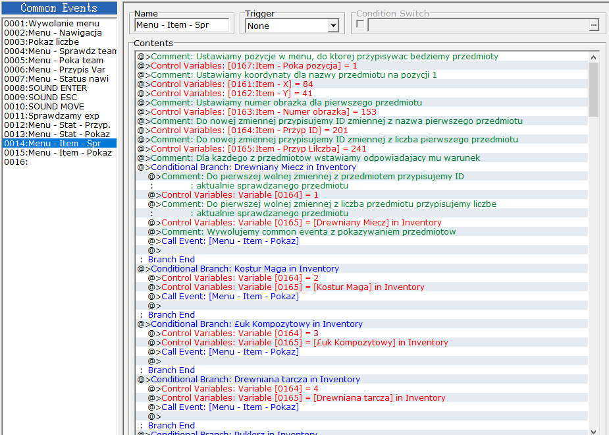The image size is (609, 435).
Task: Select command 'Item - Numer obrazka] = 153'
Action: (x=362, y=112)
